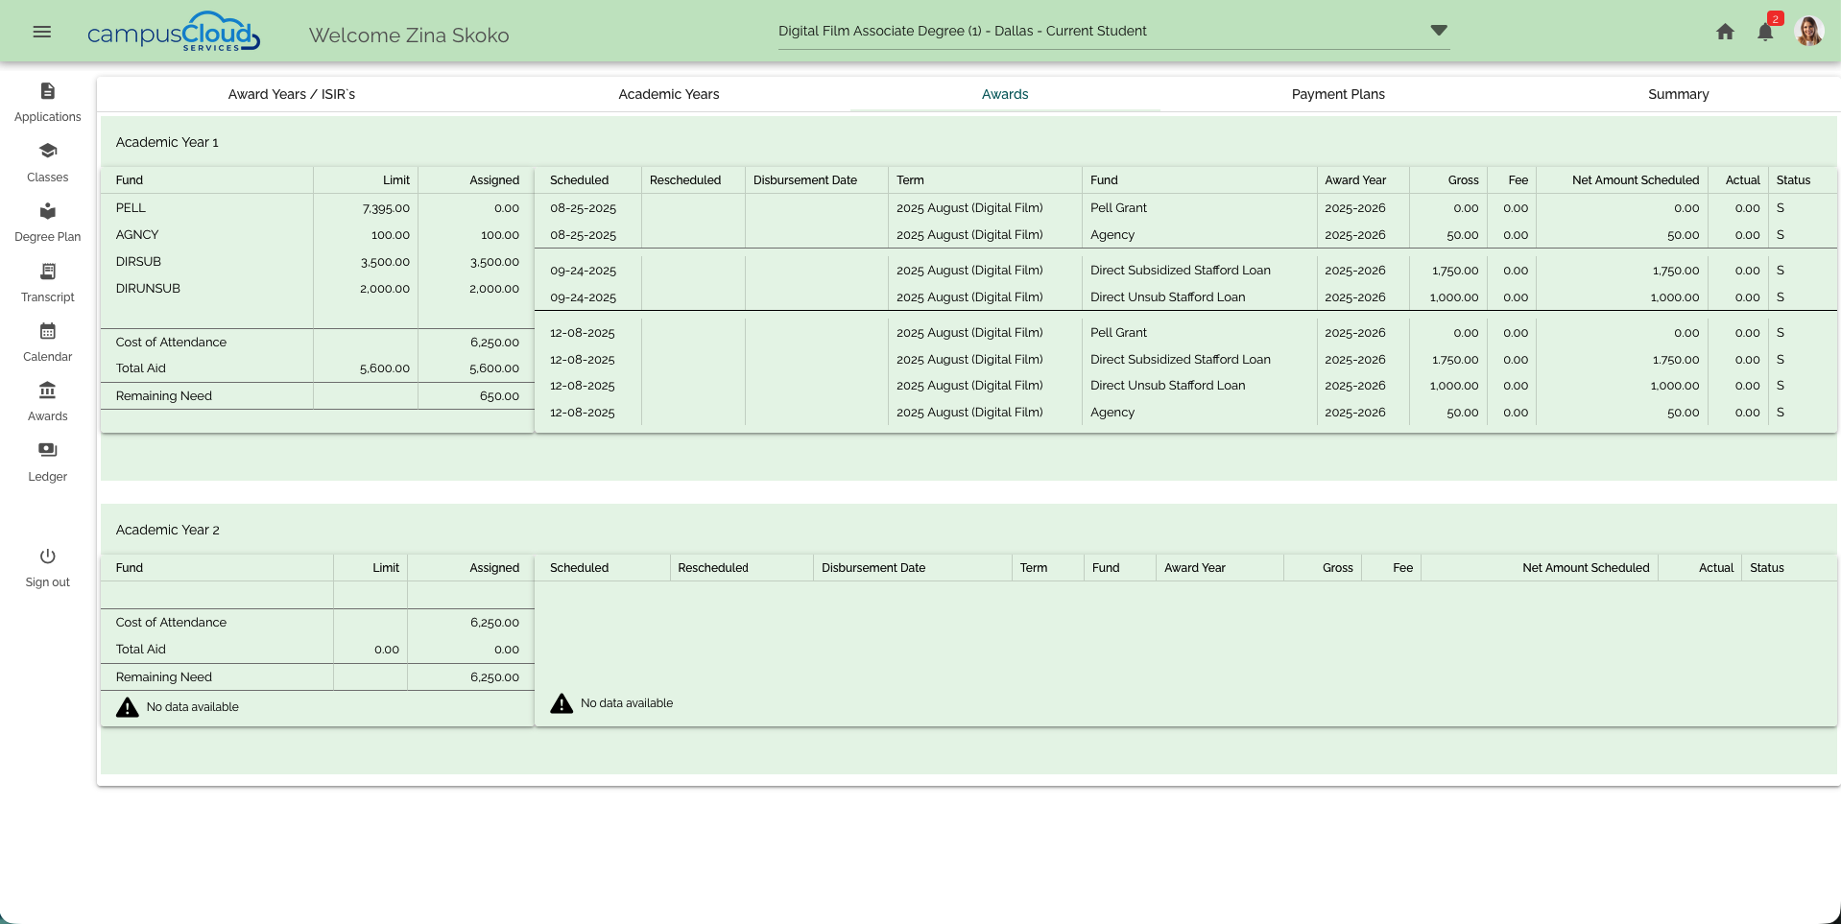Select the Awards sidebar icon
The width and height of the screenshot is (1841, 924).
(47, 391)
